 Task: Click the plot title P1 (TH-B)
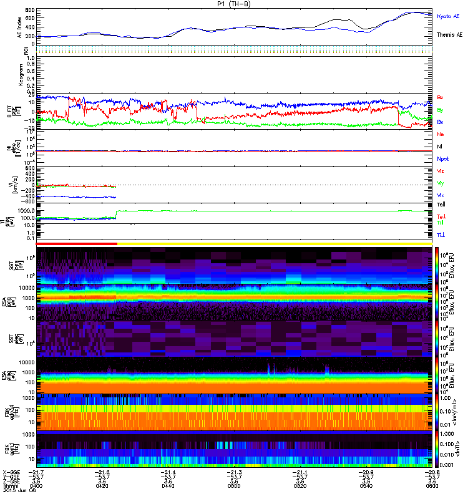tap(234, 4)
